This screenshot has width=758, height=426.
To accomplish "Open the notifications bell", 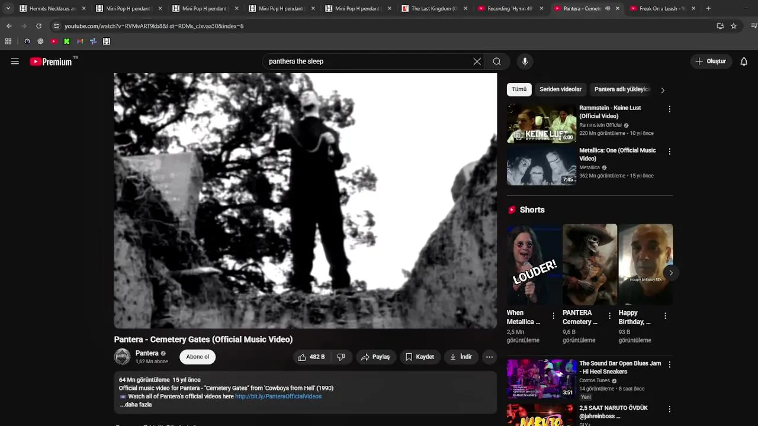I will tap(744, 62).
